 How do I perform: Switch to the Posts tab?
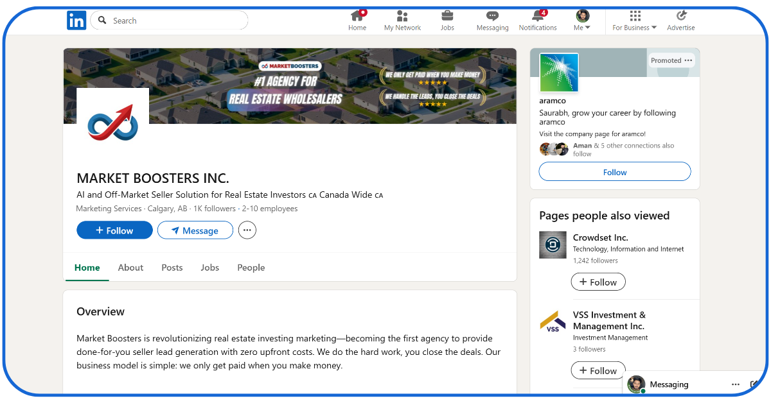[172, 268]
